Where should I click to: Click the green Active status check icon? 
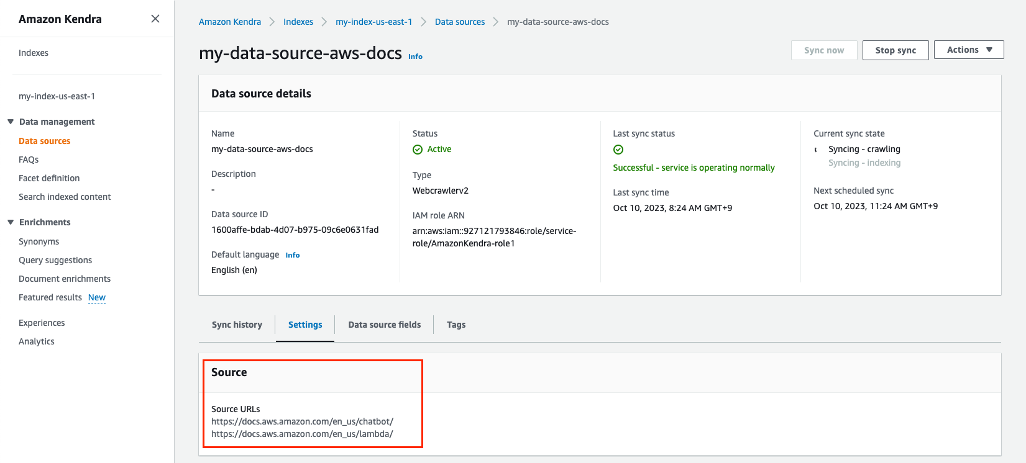tap(418, 150)
